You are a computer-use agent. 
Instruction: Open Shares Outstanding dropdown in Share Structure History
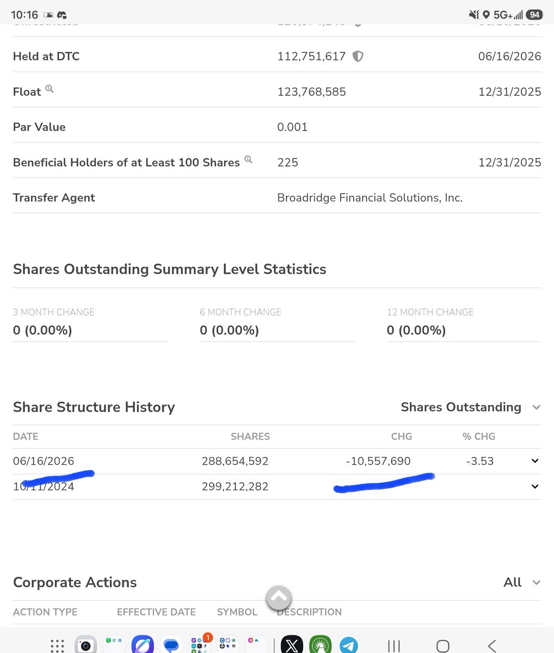(x=471, y=407)
